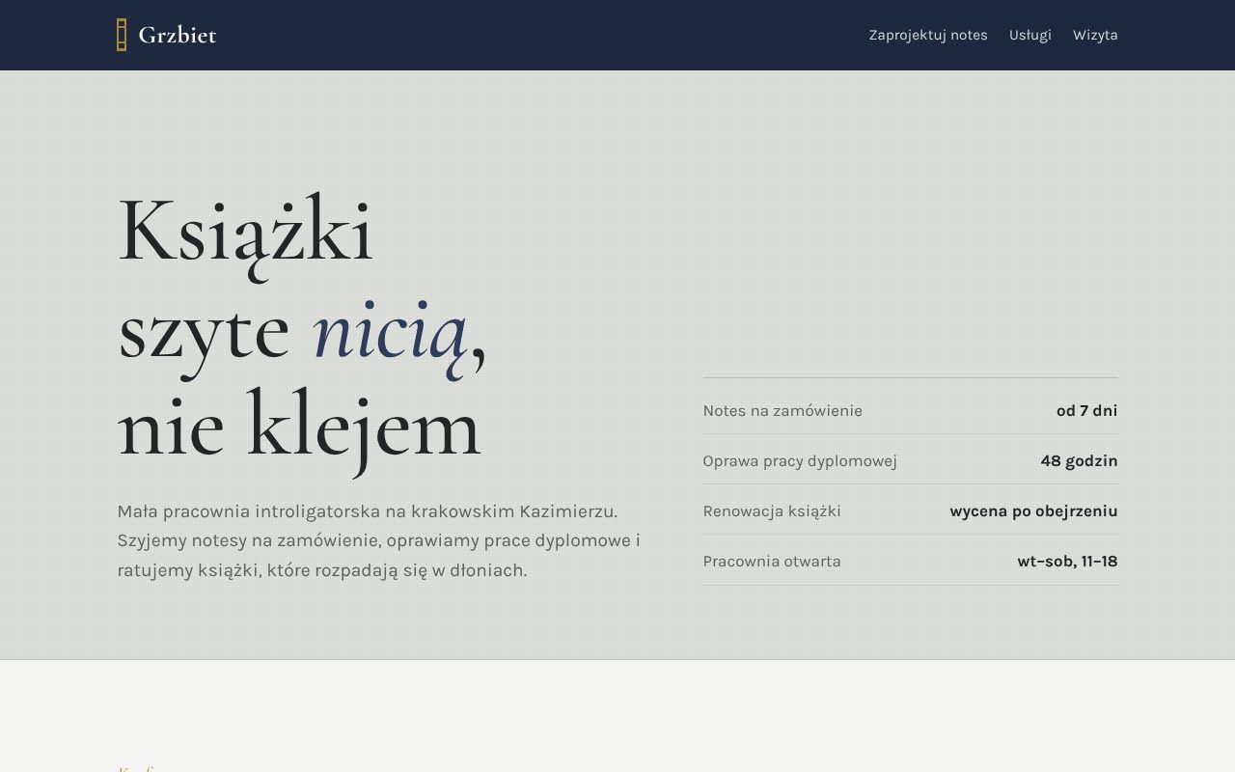Click the Grzbiet brand name
Viewport: 1235px width, 772px height.
click(178, 35)
